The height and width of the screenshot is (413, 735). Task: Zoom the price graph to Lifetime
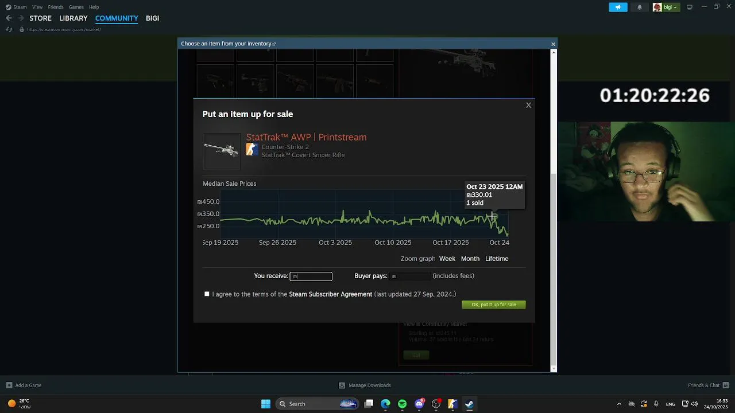497,259
